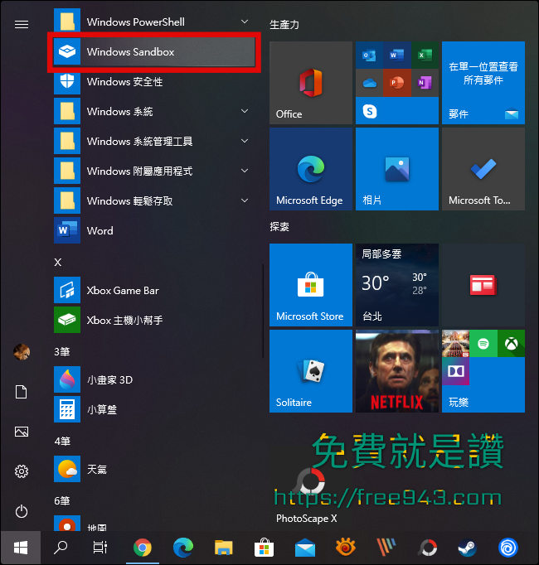
Task: Open the user account picture menu
Action: tap(22, 352)
